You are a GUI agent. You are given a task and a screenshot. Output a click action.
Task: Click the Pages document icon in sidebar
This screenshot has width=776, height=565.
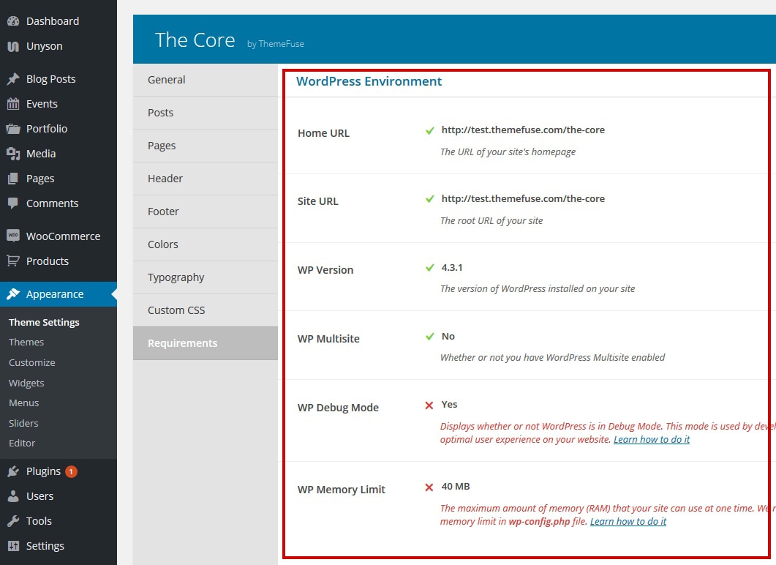[13, 179]
